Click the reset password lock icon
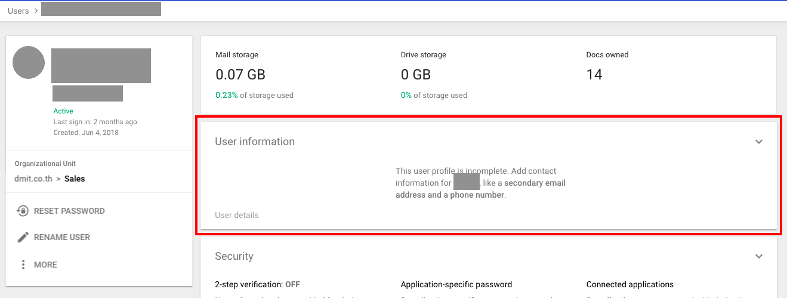The image size is (787, 298). point(23,211)
